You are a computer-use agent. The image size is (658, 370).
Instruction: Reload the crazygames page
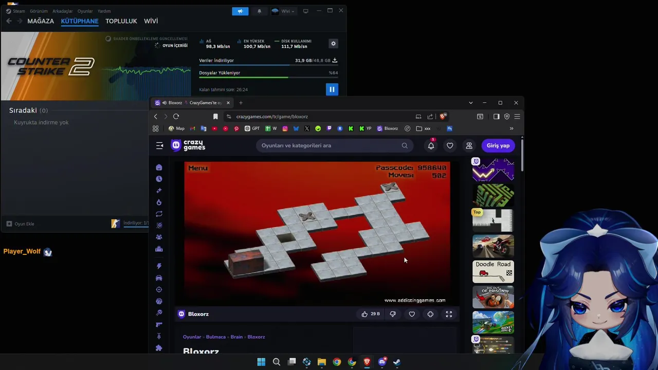click(x=176, y=117)
